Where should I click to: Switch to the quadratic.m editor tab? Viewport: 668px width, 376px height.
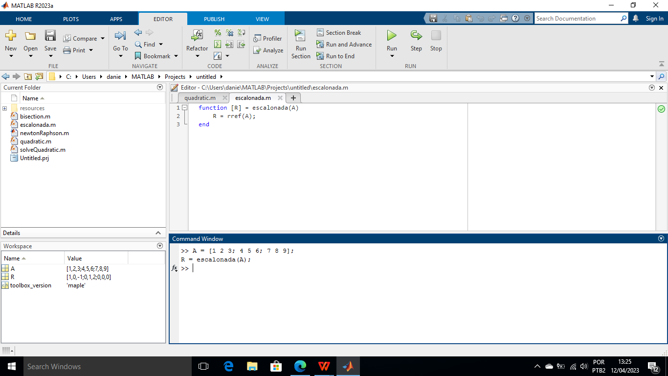point(200,98)
